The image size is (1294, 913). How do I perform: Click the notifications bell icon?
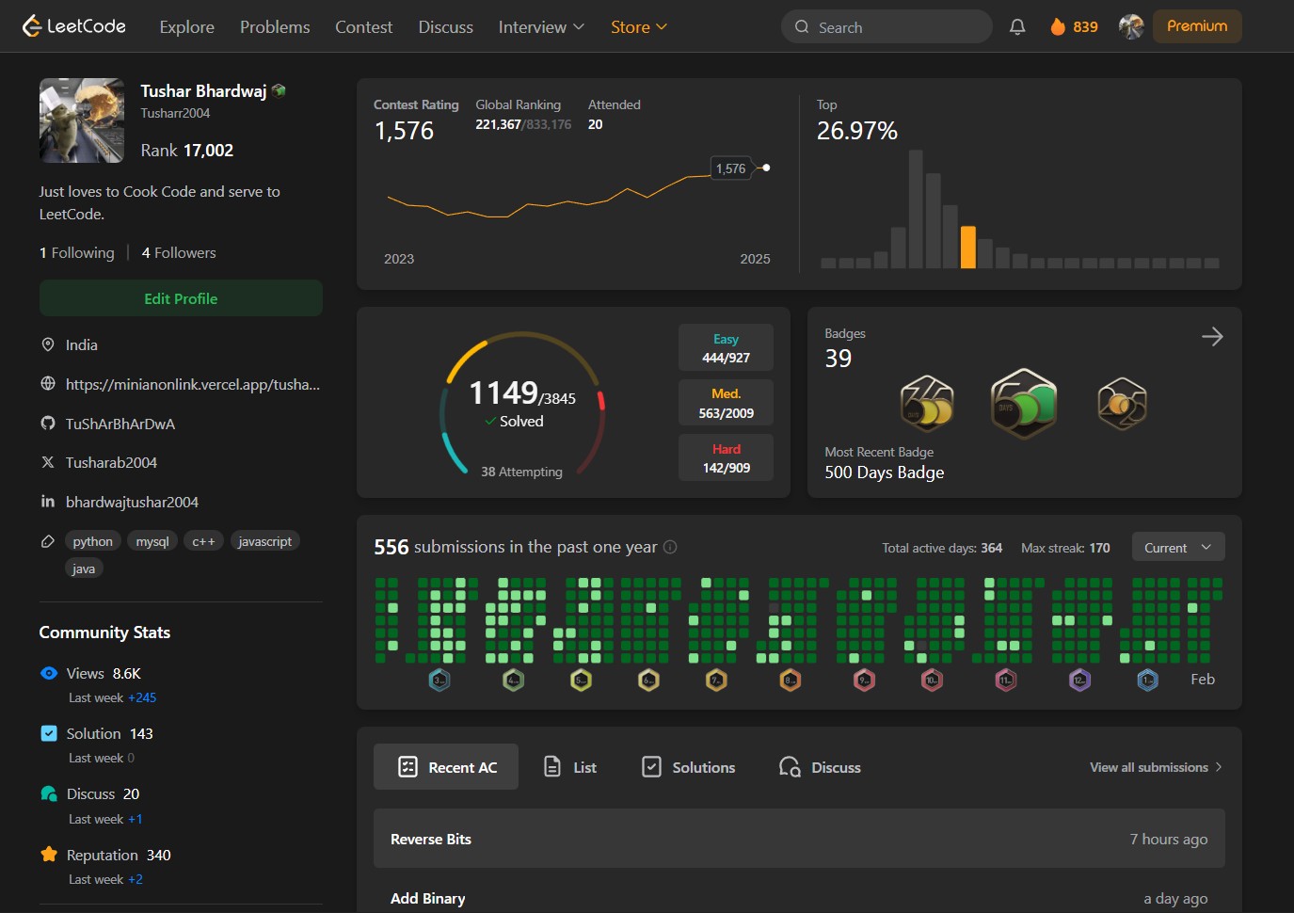(1017, 27)
